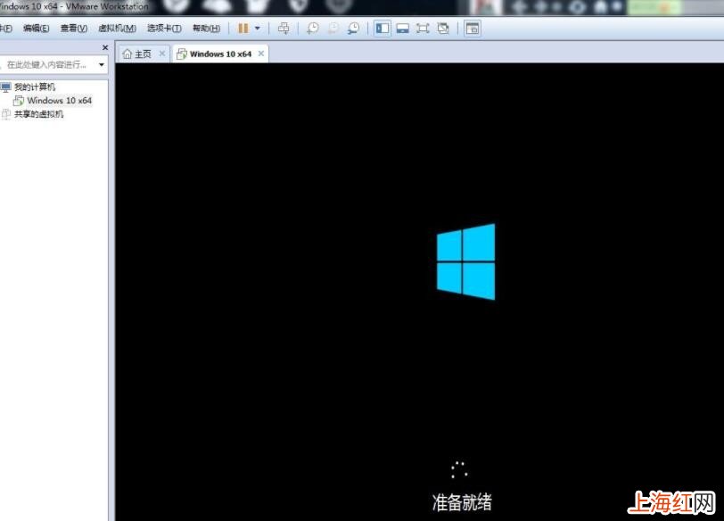Close the Windows 10 x64 tab
This screenshot has height=521, width=724.
coord(261,54)
